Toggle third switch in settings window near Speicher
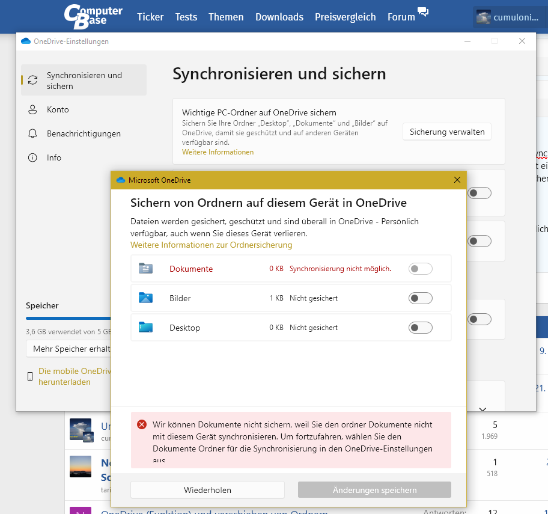 479,319
